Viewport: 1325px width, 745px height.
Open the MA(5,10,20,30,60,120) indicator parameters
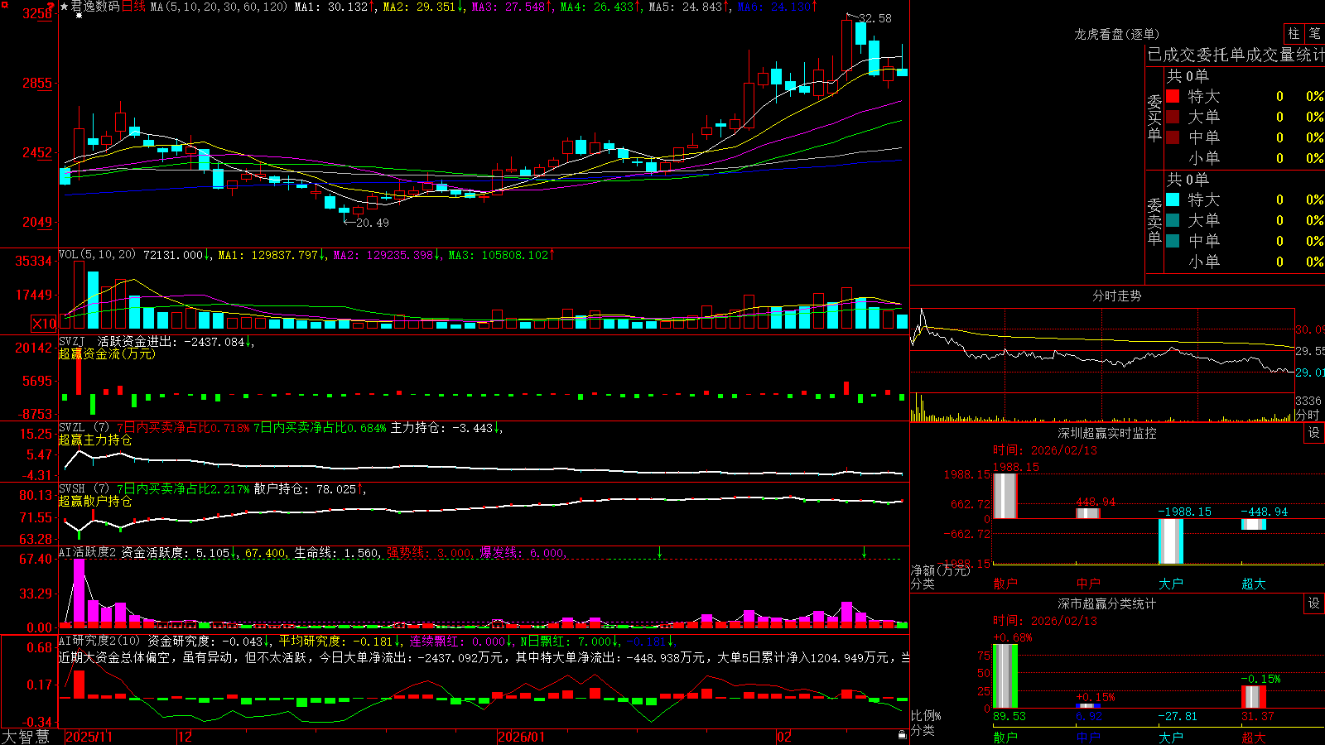click(x=219, y=7)
